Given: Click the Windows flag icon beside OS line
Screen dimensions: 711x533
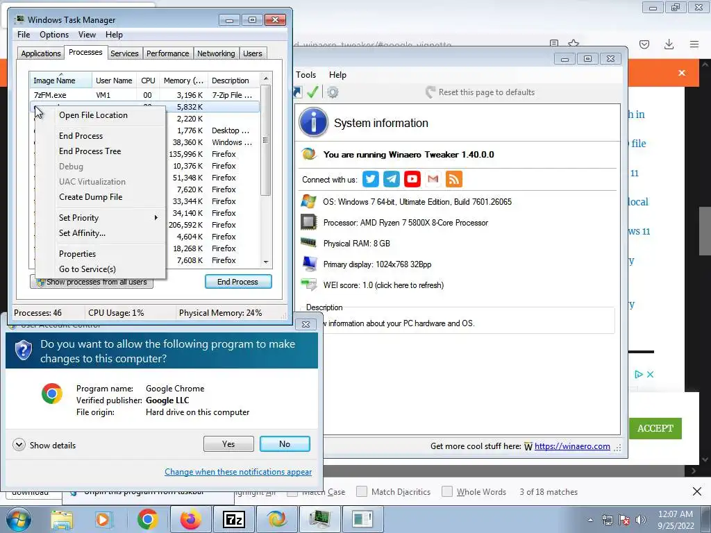Looking at the screenshot, I should (x=309, y=201).
